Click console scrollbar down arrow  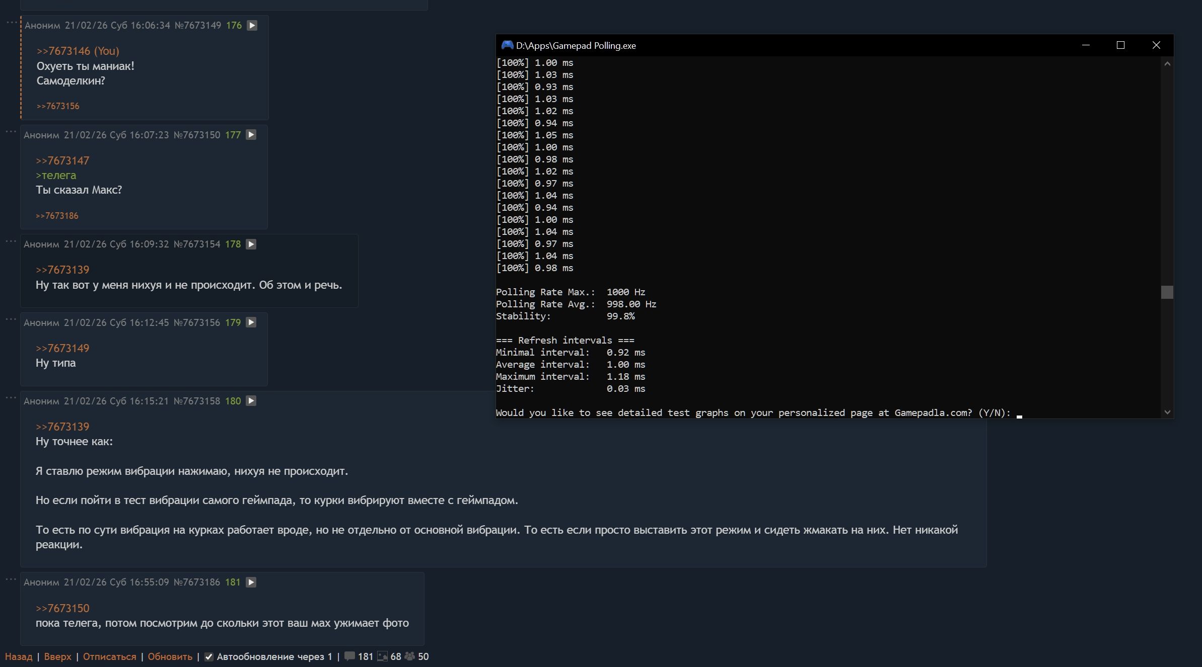click(1167, 412)
